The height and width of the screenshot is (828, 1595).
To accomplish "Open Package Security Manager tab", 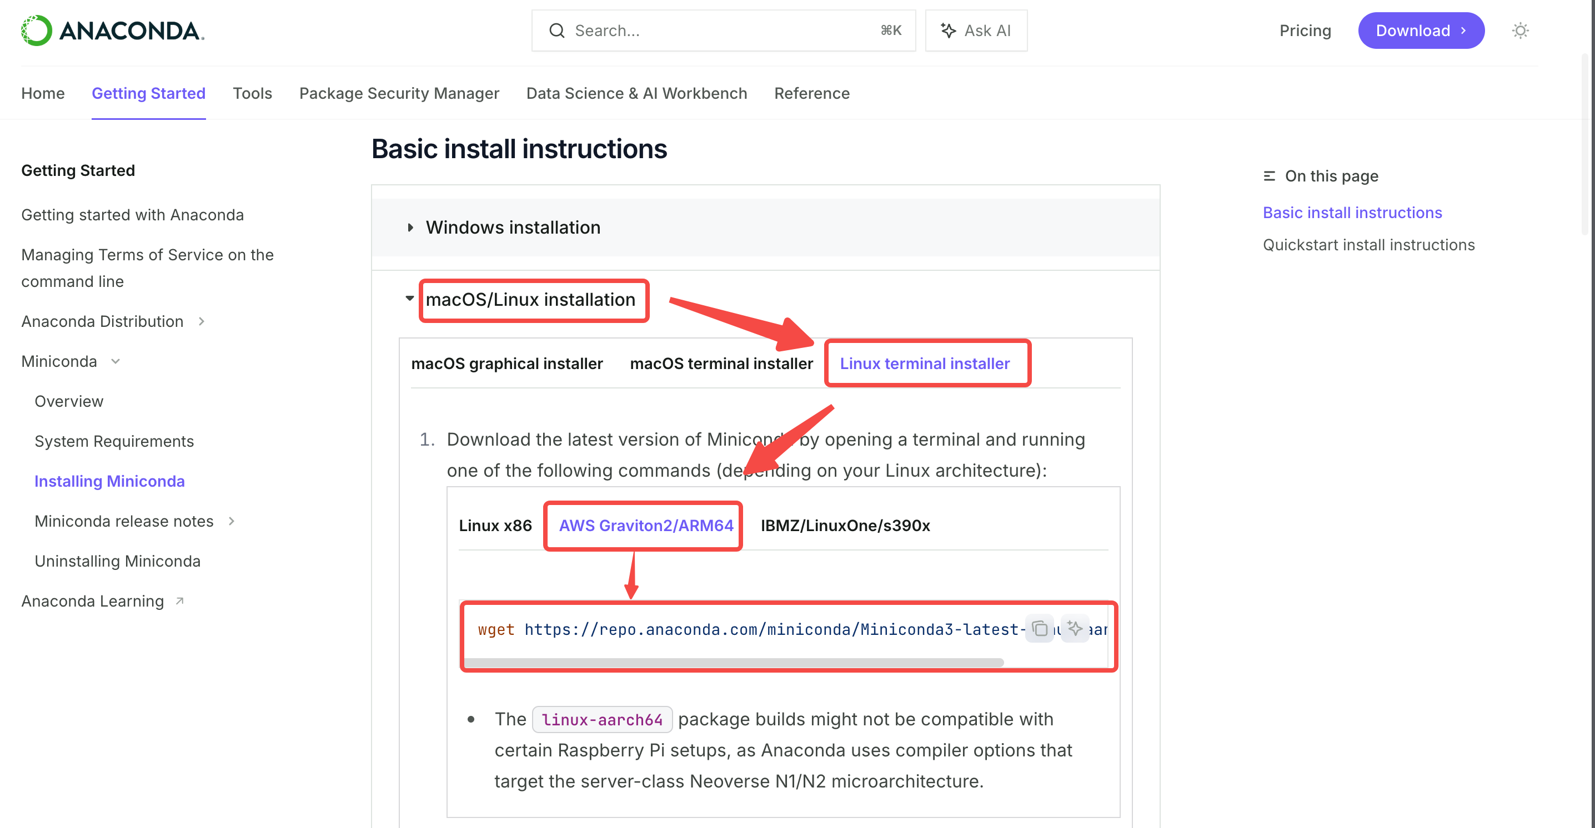I will pos(399,93).
